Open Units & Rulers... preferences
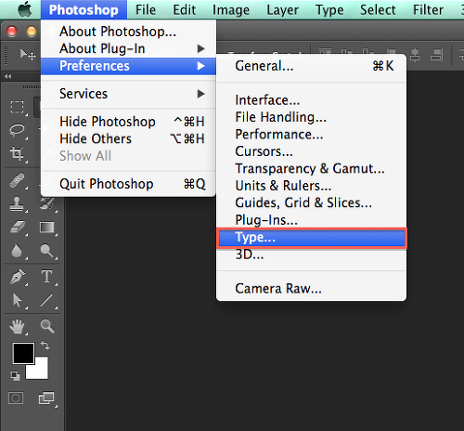The width and height of the screenshot is (464, 431). pyautogui.click(x=312, y=186)
